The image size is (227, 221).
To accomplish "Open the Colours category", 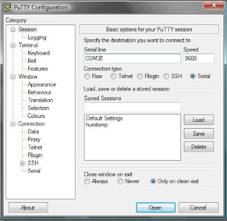I will pyautogui.click(x=36, y=116).
